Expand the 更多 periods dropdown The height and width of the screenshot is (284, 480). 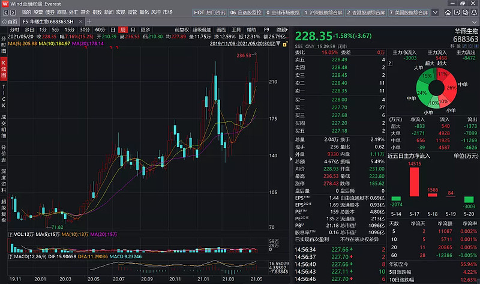pos(145,29)
